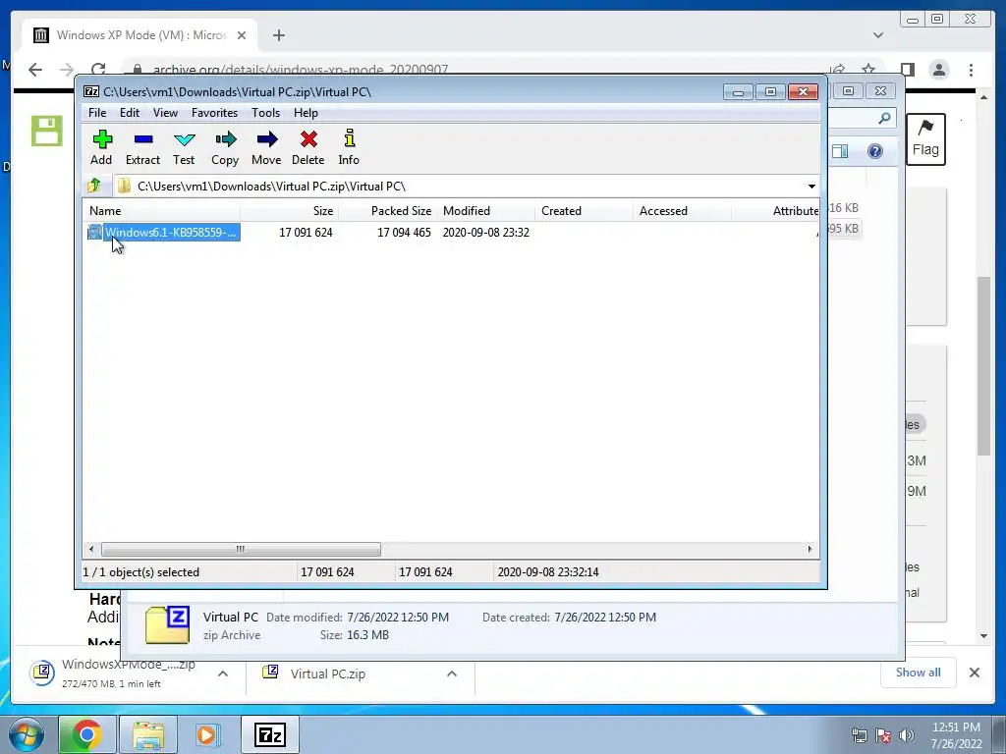Click the Chrome taskbar icon
1006x754 pixels.
coord(87,734)
